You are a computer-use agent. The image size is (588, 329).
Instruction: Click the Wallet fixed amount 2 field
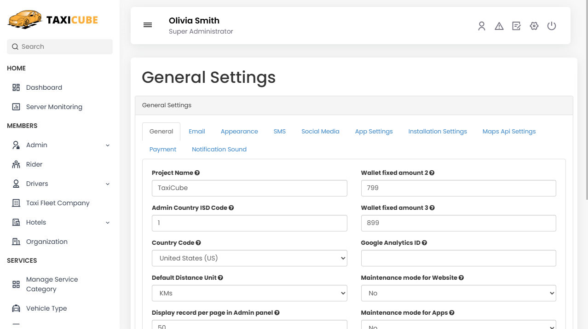(x=458, y=188)
